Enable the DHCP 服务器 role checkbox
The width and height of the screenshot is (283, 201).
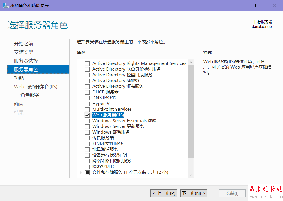tap(87, 92)
